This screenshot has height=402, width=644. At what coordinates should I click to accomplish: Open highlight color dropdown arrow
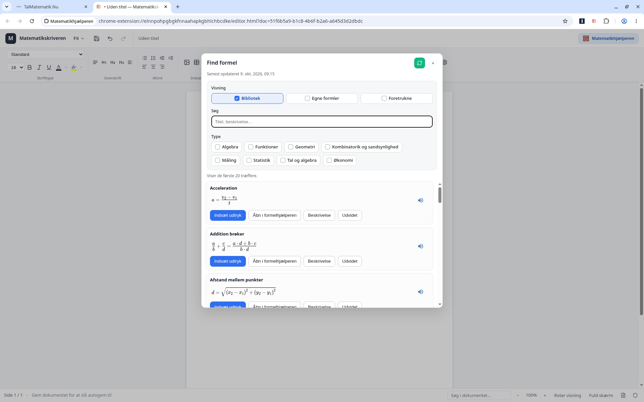[81, 67]
